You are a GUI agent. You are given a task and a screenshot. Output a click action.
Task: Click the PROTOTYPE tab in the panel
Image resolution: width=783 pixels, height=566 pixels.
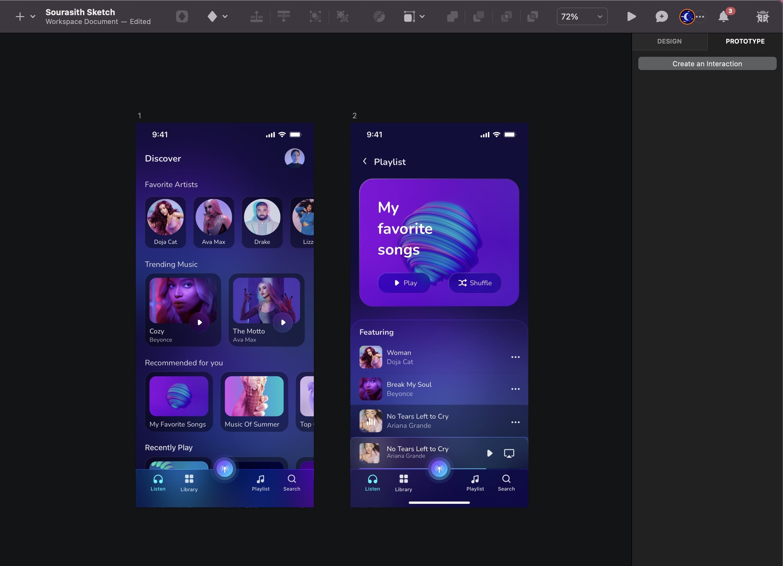tap(745, 41)
